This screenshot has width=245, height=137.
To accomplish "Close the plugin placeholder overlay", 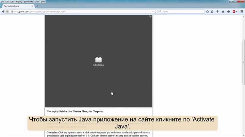I will pos(150,16).
